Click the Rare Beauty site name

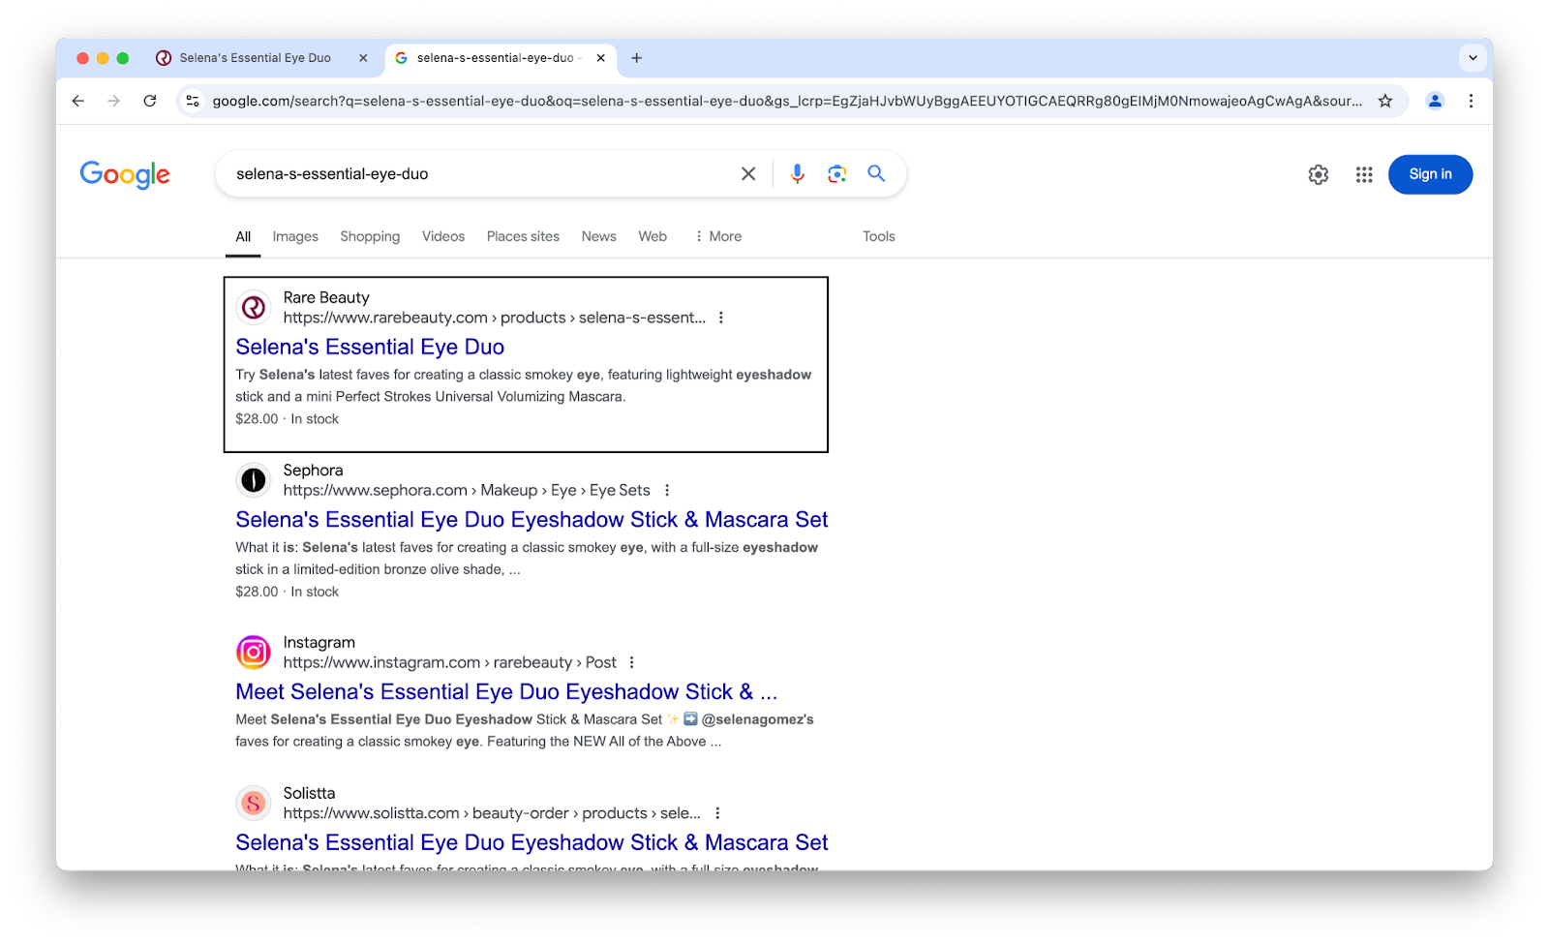326,297
